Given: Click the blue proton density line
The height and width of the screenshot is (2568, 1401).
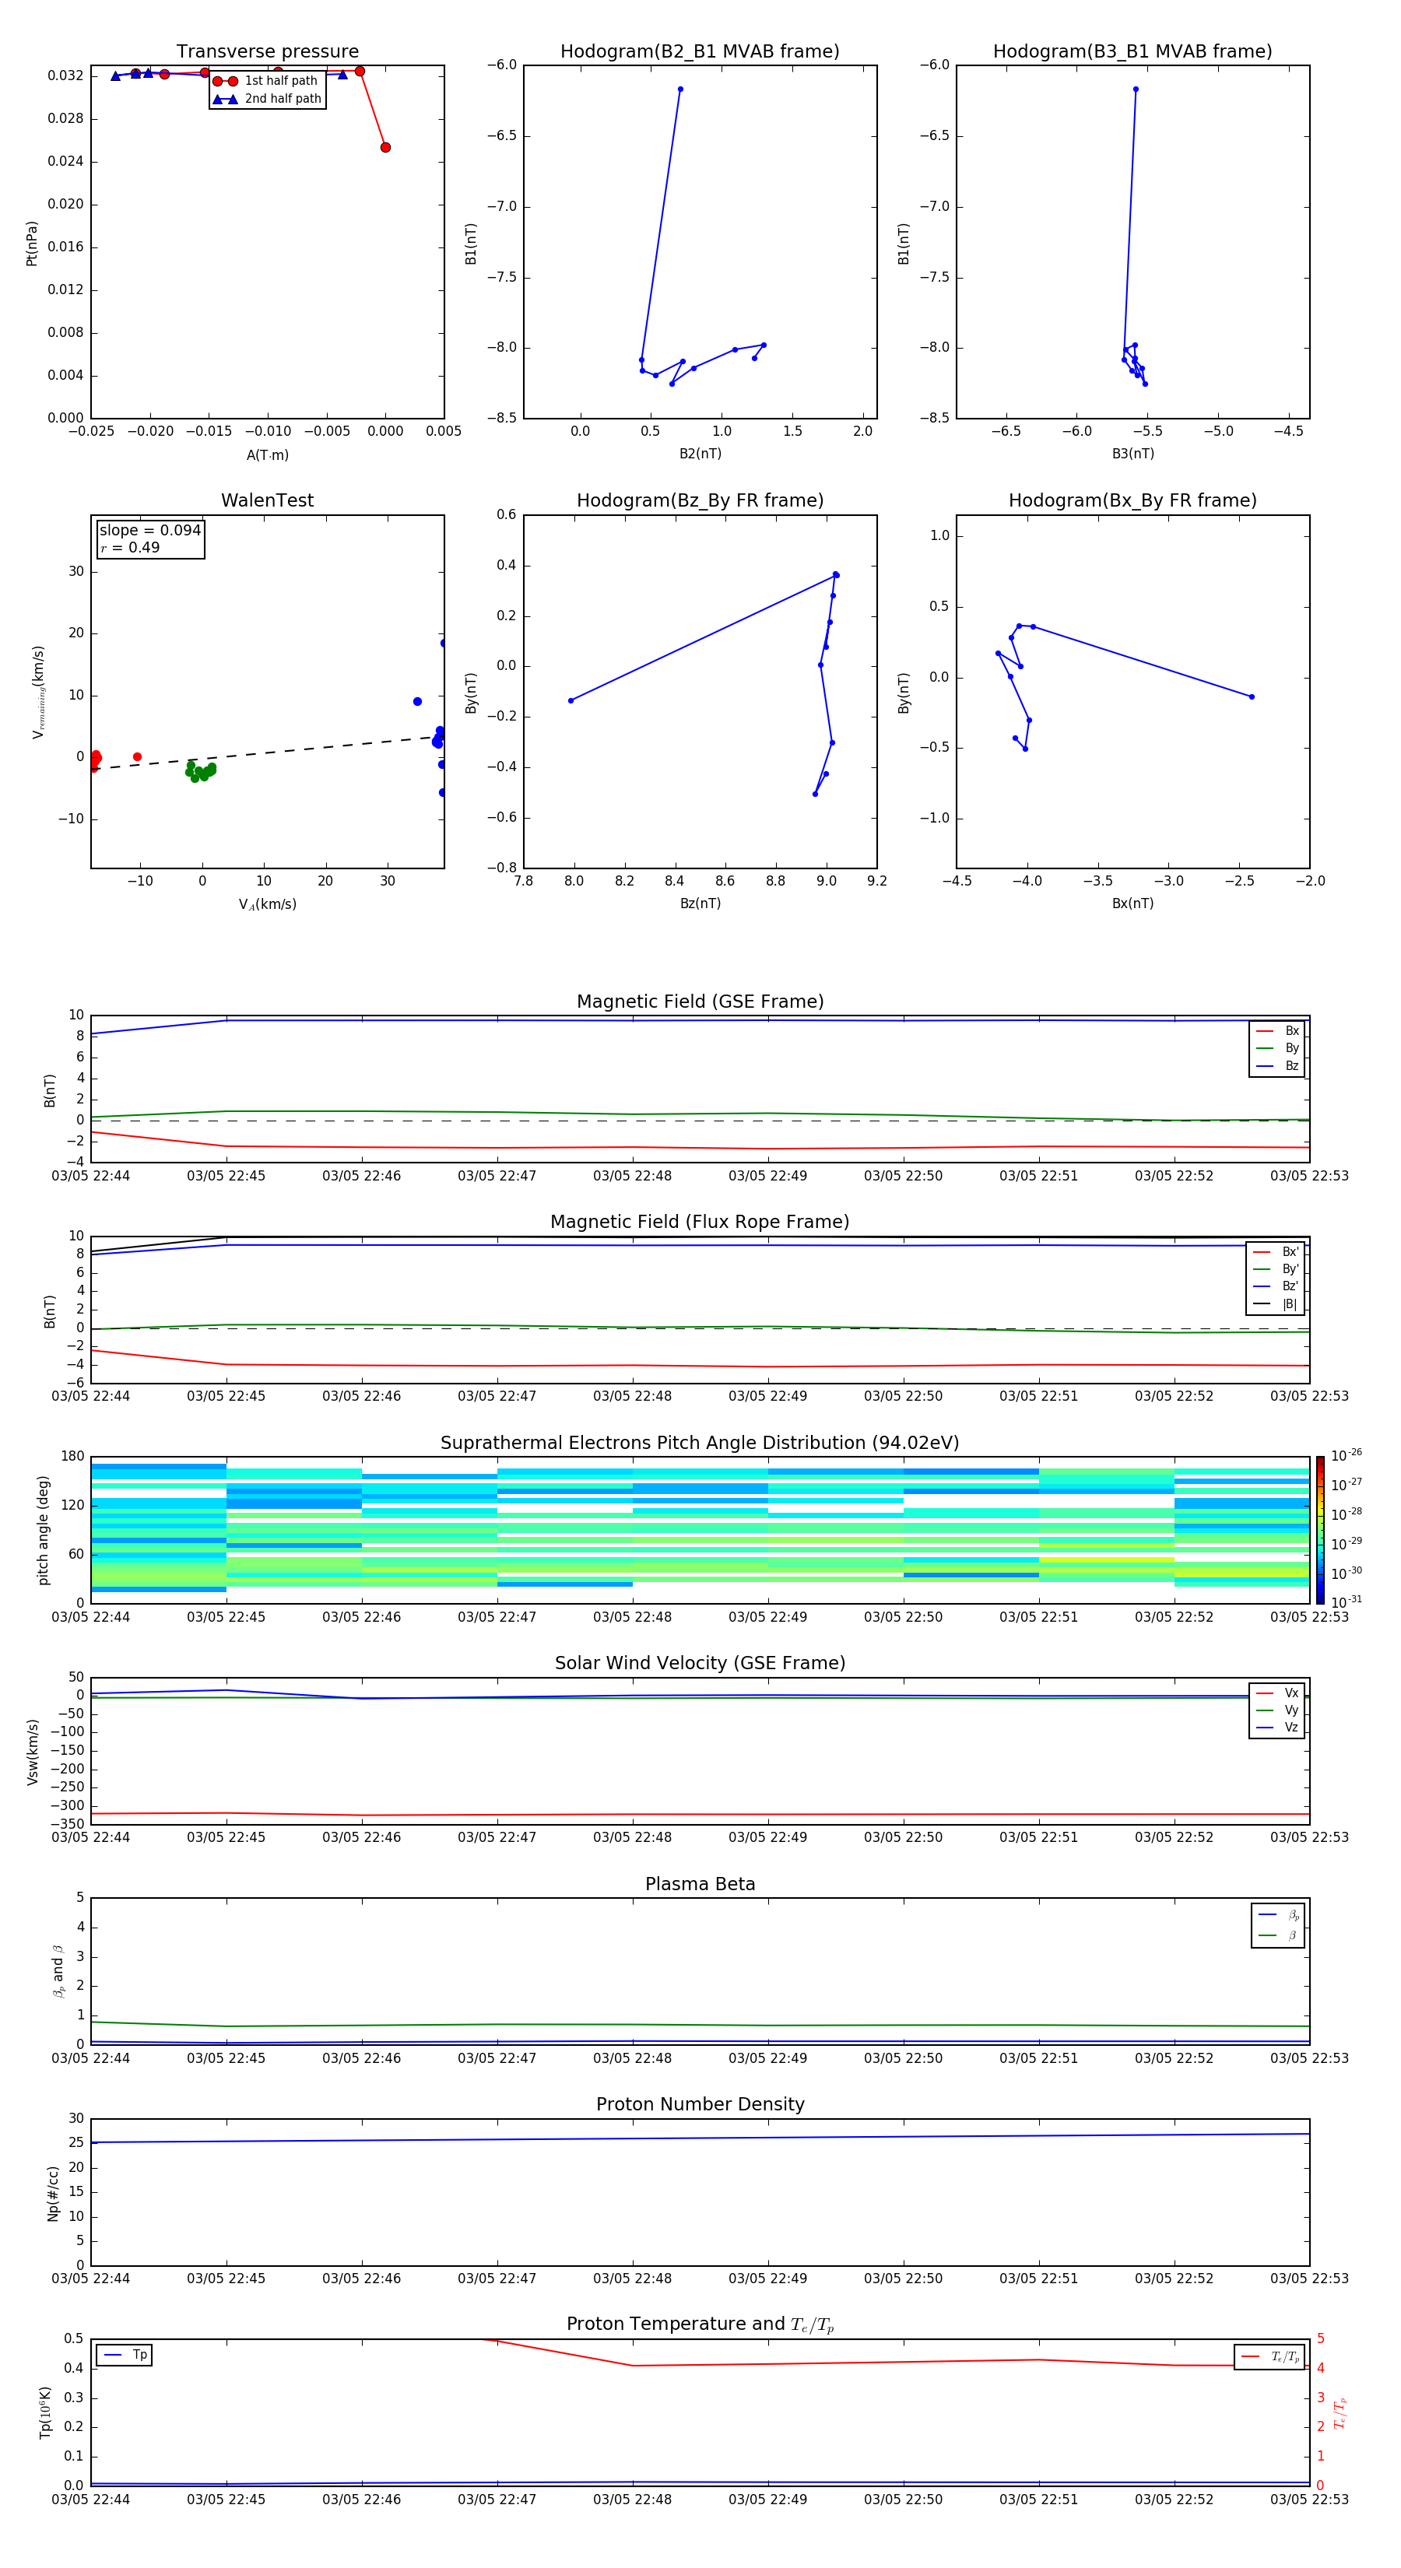Looking at the screenshot, I should coord(700,2138).
